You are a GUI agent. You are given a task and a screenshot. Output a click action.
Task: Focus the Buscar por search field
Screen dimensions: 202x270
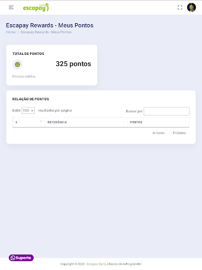pos(167,111)
